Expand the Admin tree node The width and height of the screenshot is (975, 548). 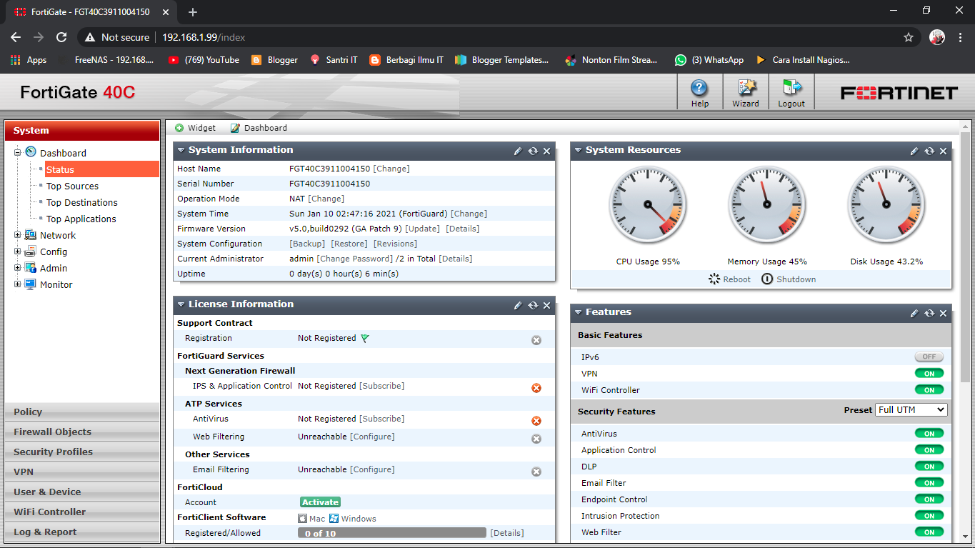(x=18, y=268)
